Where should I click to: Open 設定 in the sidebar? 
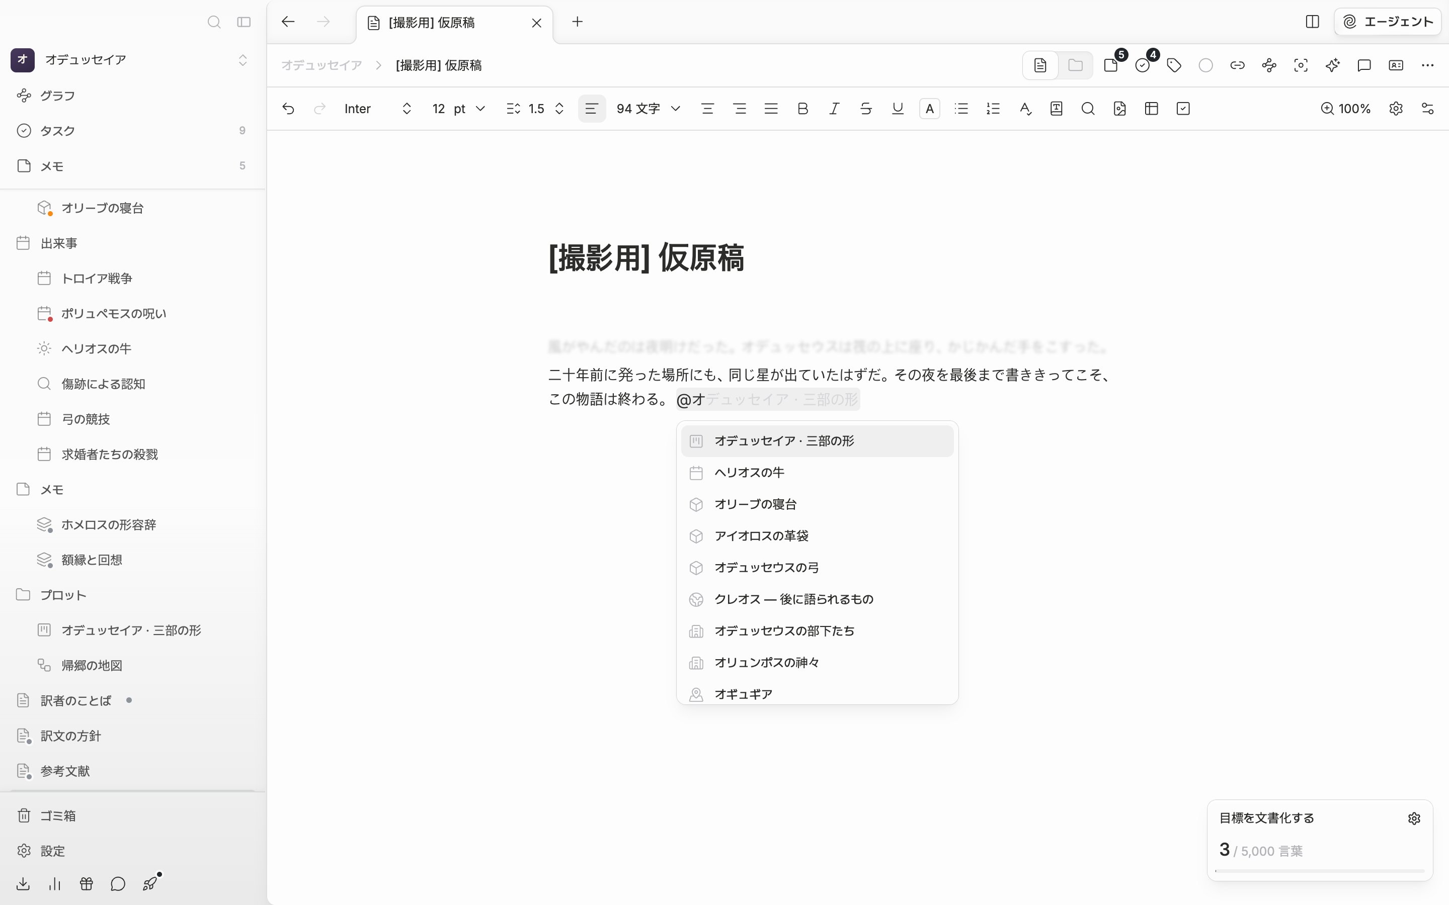[133, 851]
